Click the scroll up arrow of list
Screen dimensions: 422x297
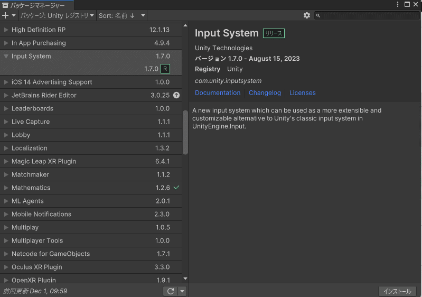coord(185,25)
